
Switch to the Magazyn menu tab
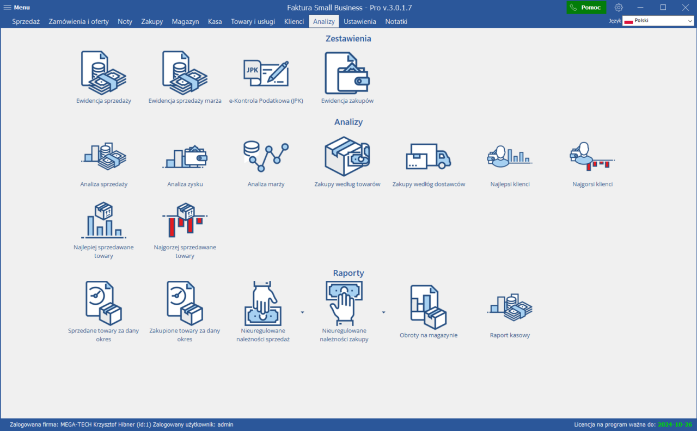pos(185,22)
